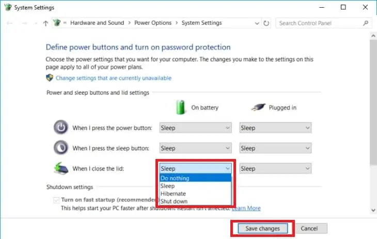Open power button On battery dropdown
This screenshot has width=377, height=239.
(195, 128)
